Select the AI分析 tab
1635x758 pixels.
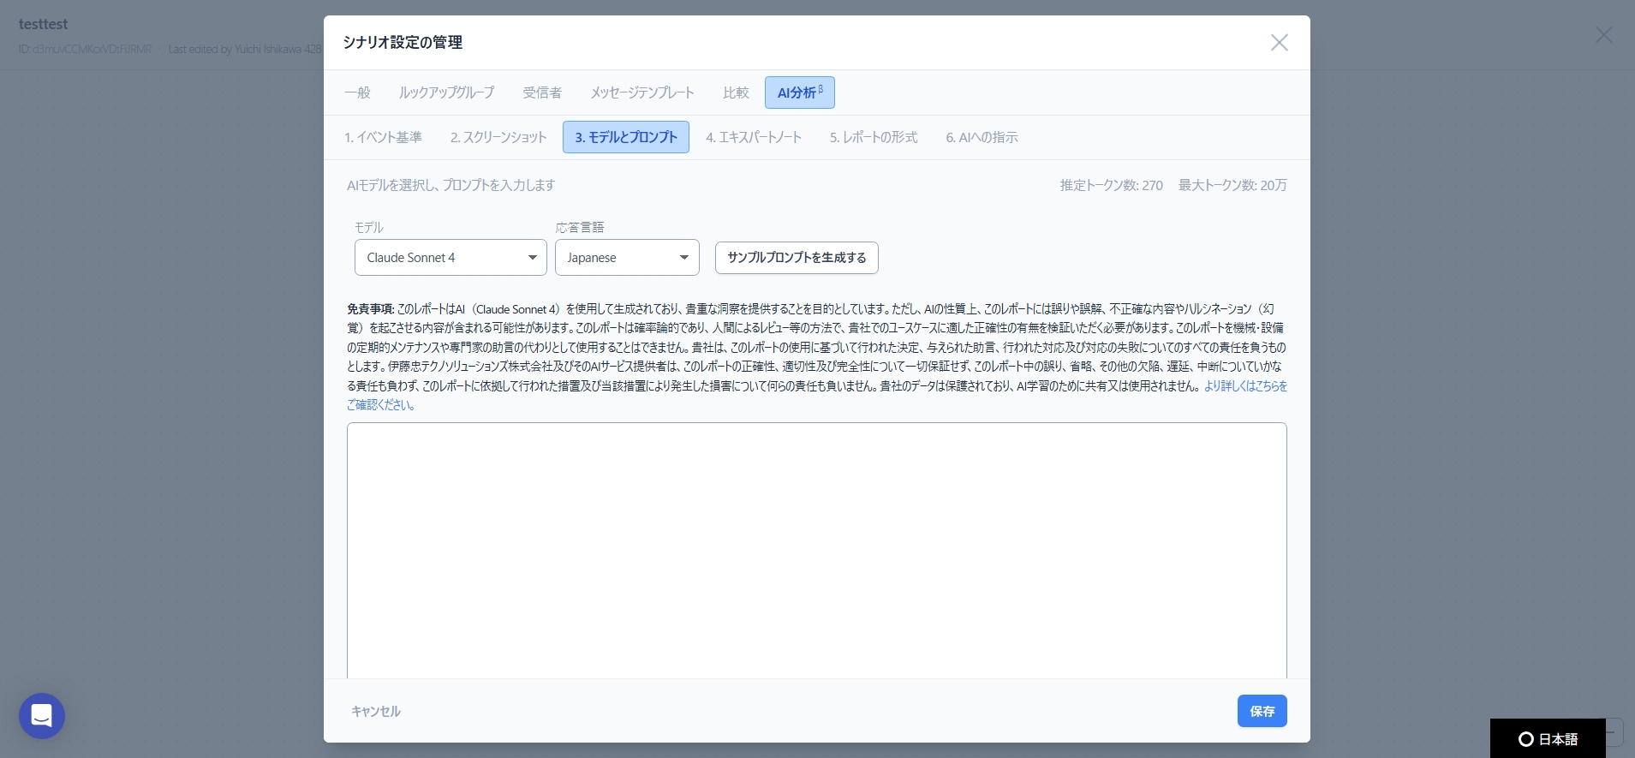coord(799,93)
